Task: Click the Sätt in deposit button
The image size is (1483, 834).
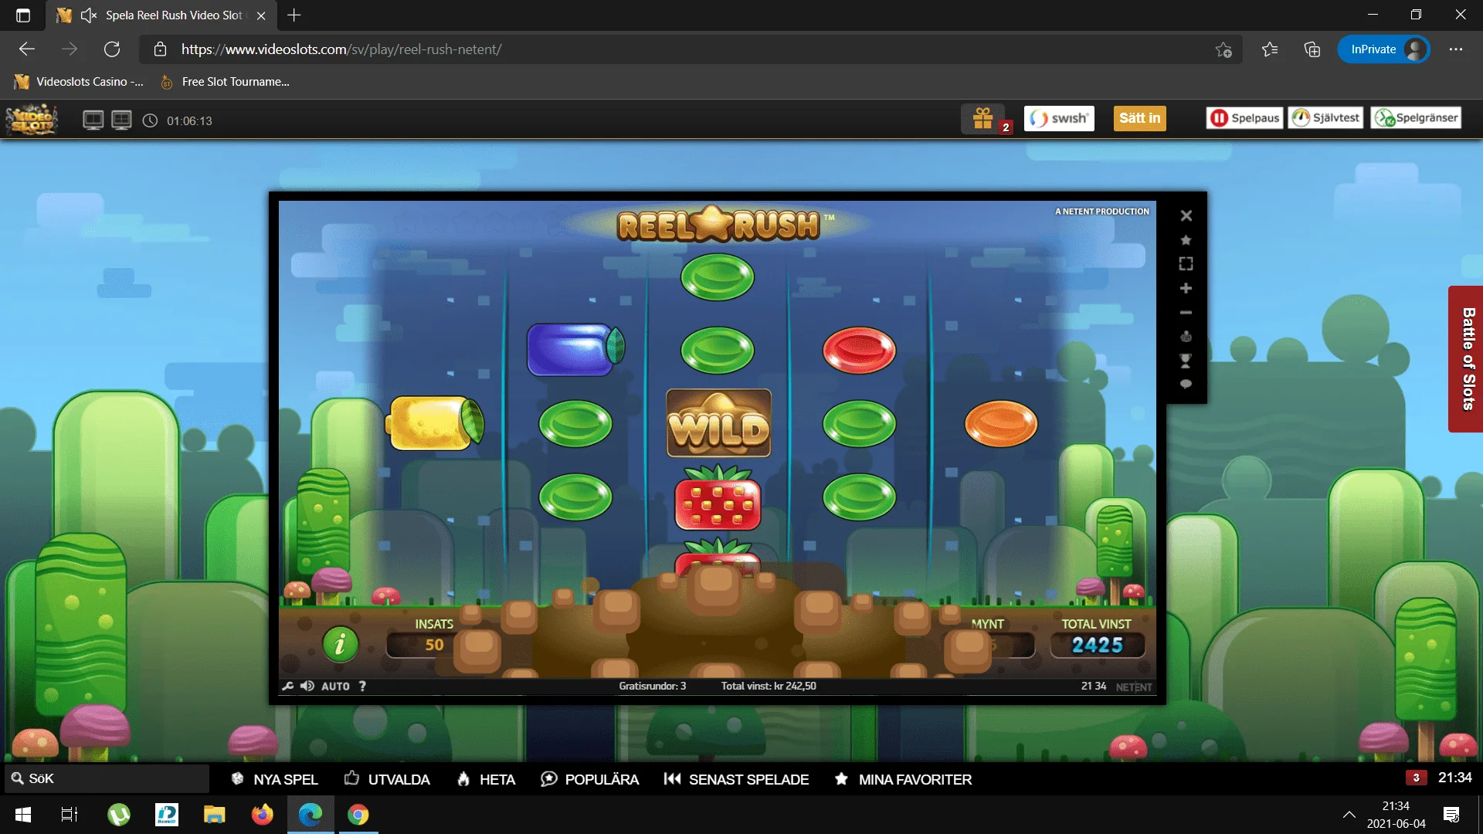Action: pos(1139,118)
